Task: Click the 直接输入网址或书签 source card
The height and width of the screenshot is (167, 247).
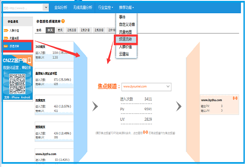Action: point(54,78)
